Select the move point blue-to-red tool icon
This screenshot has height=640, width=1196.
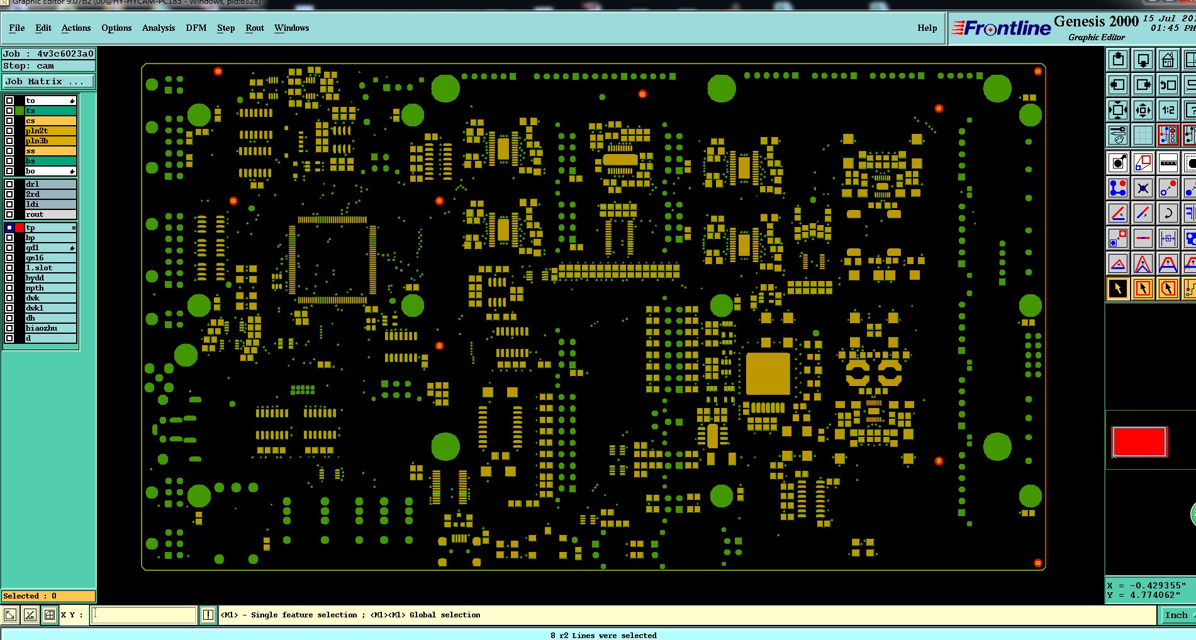click(x=1168, y=189)
